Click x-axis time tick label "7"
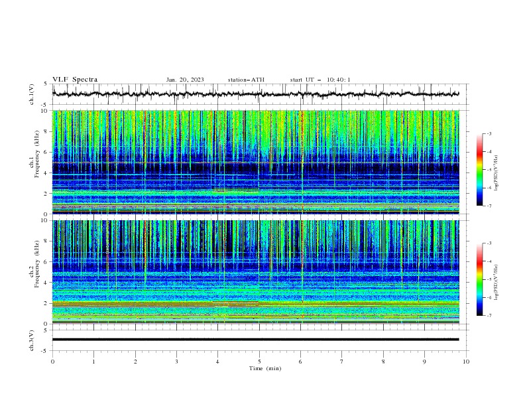The width and height of the screenshot is (525, 406). point(342,362)
